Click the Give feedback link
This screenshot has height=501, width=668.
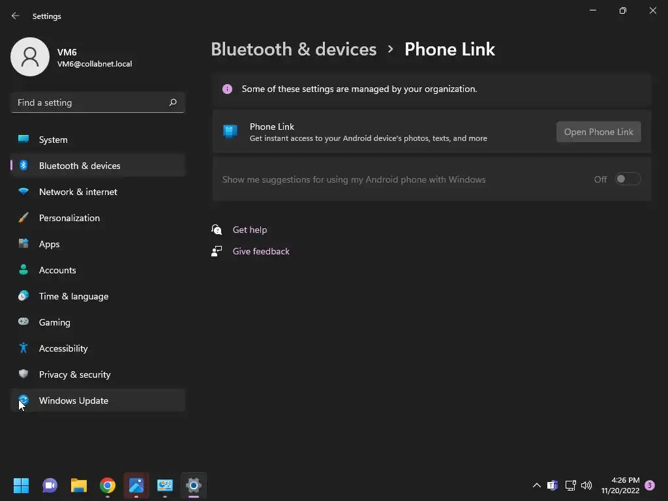click(261, 251)
